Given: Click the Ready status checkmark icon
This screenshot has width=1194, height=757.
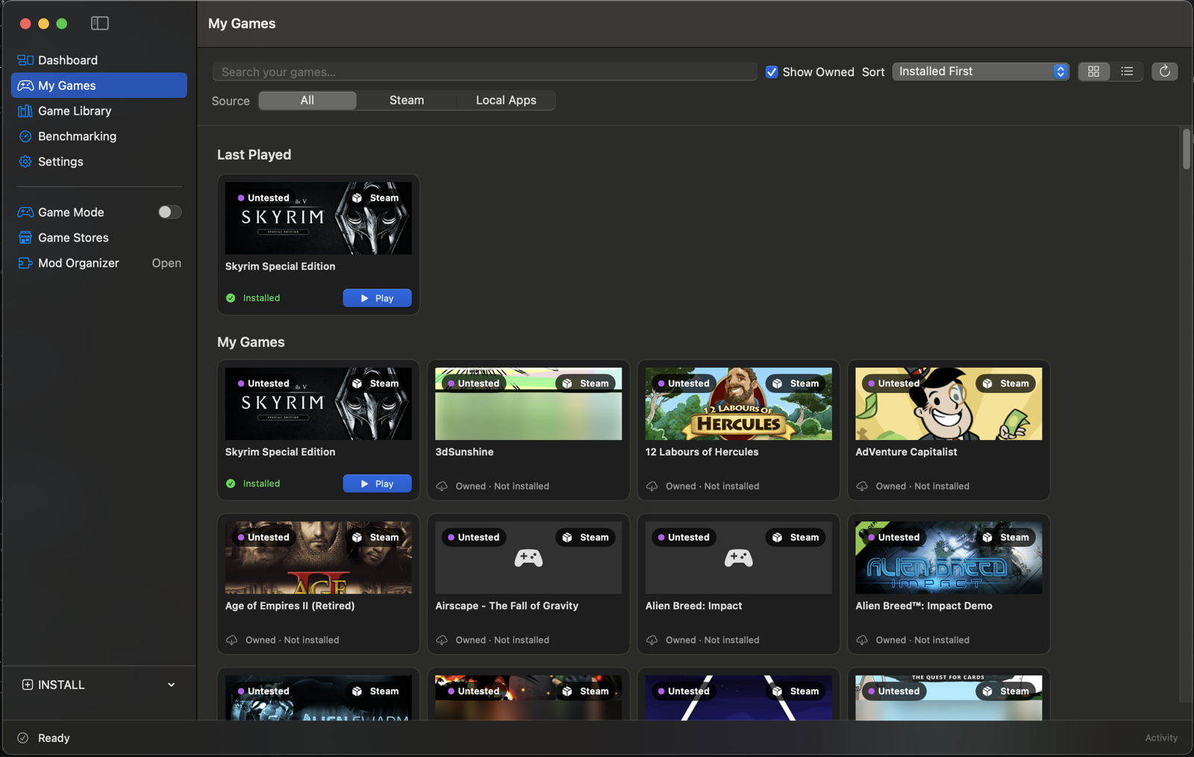Looking at the screenshot, I should click(23, 738).
